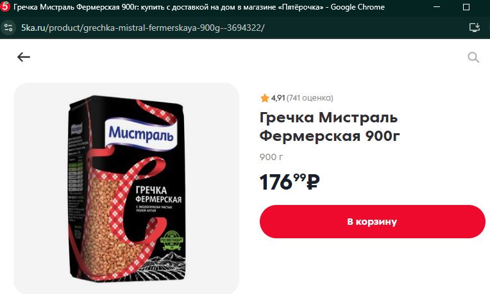
Task: Minimize the Chrome window
Action: [x=437, y=7]
